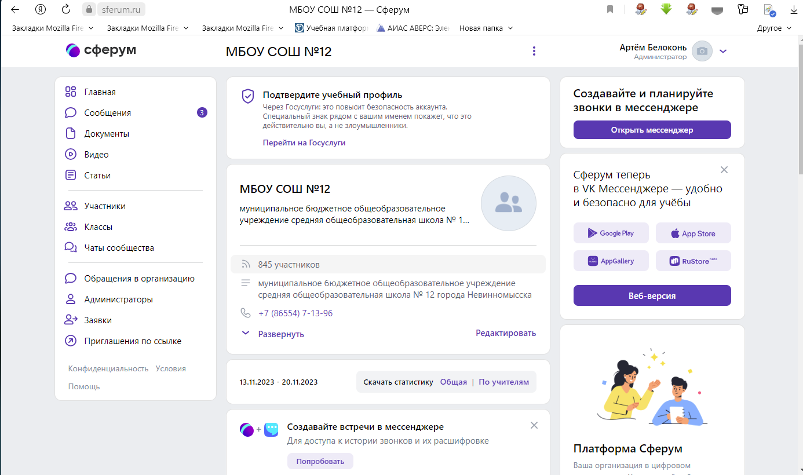Click date range 13.11.2023 - 20.11.2023
Image resolution: width=803 pixels, height=475 pixels.
coord(279,382)
